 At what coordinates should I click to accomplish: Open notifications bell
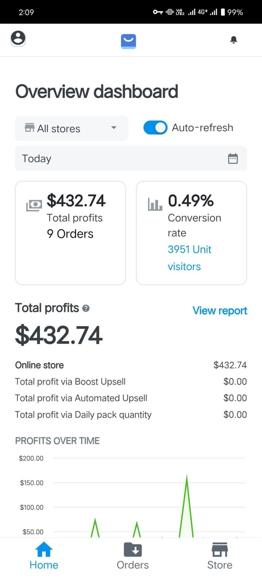(234, 40)
